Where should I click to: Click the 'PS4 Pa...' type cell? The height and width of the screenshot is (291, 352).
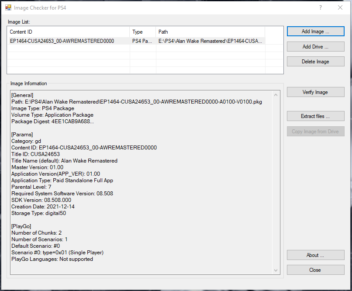pos(142,41)
